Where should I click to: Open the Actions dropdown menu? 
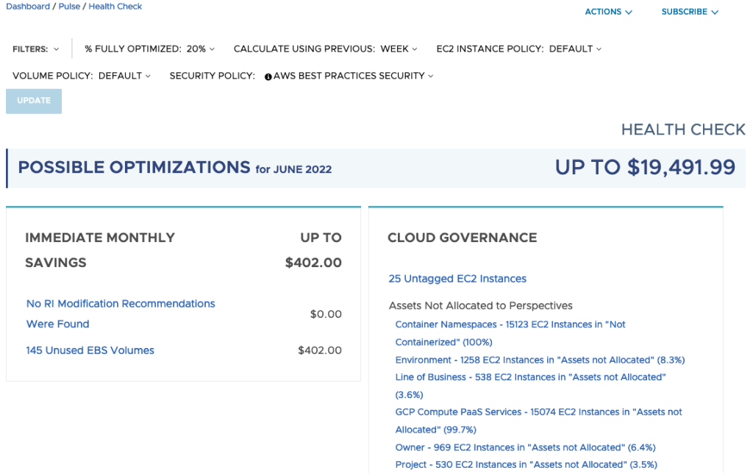click(x=608, y=12)
